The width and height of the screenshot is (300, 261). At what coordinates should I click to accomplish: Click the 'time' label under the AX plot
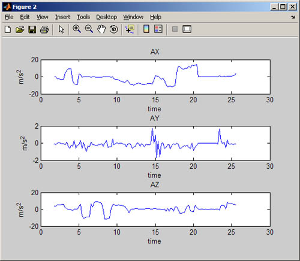pyautogui.click(x=154, y=109)
